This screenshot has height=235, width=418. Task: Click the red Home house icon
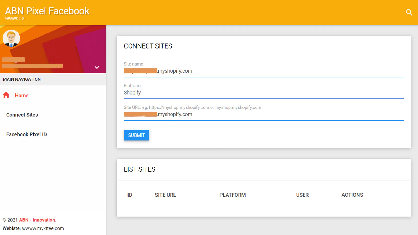[6, 95]
